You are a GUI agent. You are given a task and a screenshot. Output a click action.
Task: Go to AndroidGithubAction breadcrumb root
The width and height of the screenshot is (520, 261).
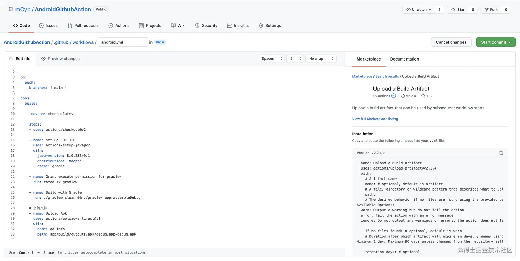coord(27,42)
